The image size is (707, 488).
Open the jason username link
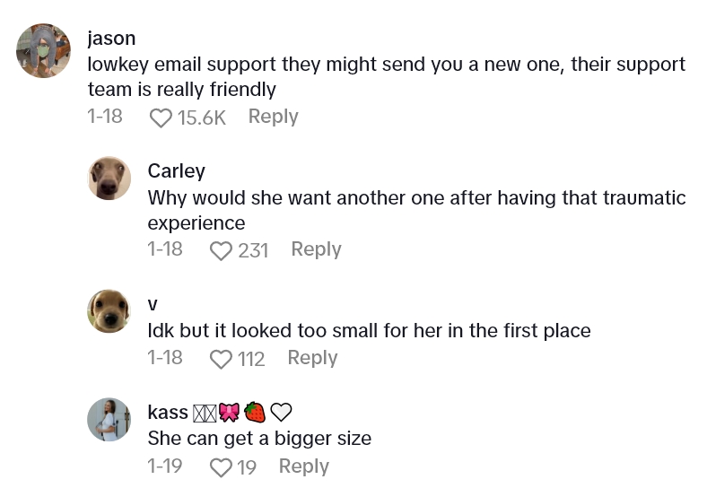(111, 38)
